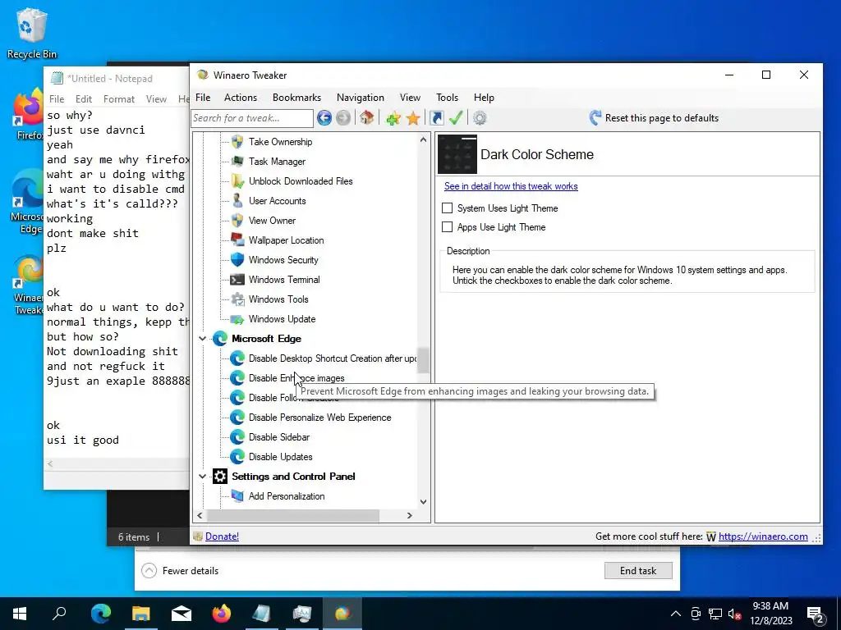Click the tree horizontal scrollbar thumb
This screenshot has width=841, height=630.
(x=293, y=515)
